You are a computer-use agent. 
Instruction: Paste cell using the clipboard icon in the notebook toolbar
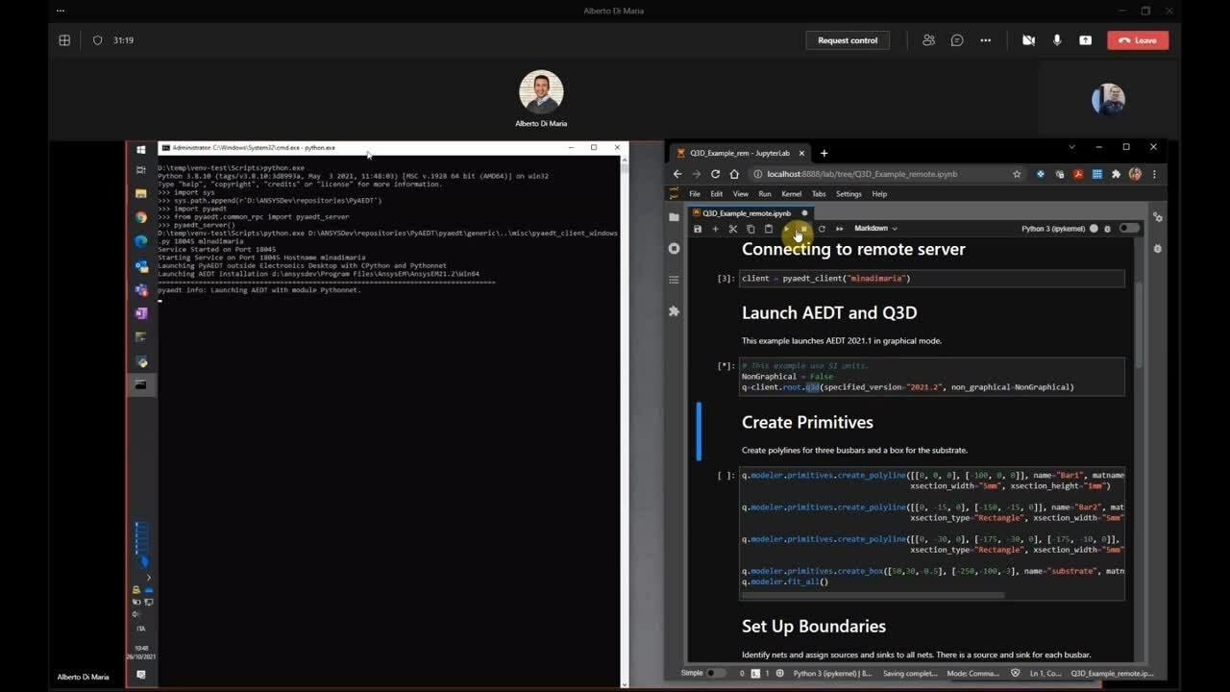[x=768, y=229]
